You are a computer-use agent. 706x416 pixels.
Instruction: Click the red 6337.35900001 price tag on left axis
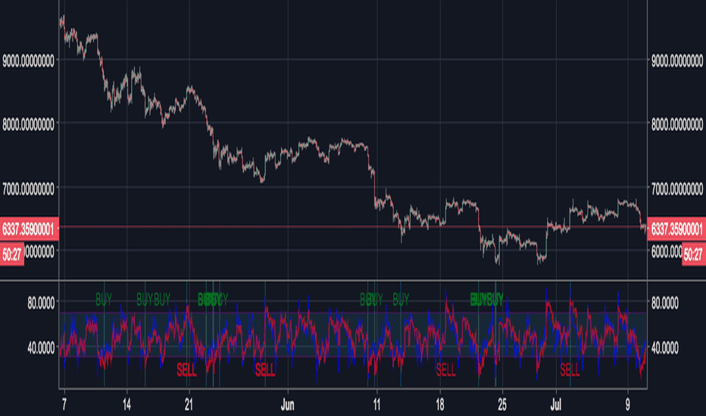coord(29,229)
